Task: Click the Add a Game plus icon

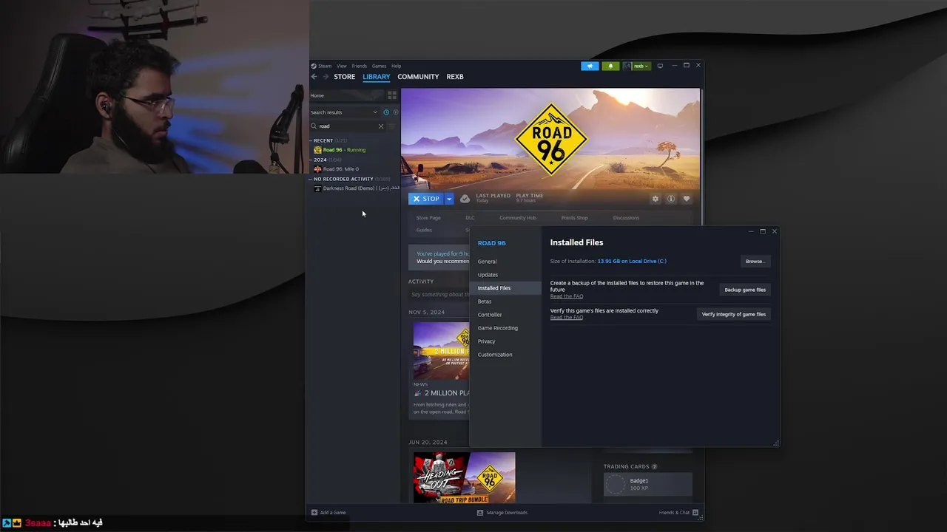Action: tap(314, 512)
